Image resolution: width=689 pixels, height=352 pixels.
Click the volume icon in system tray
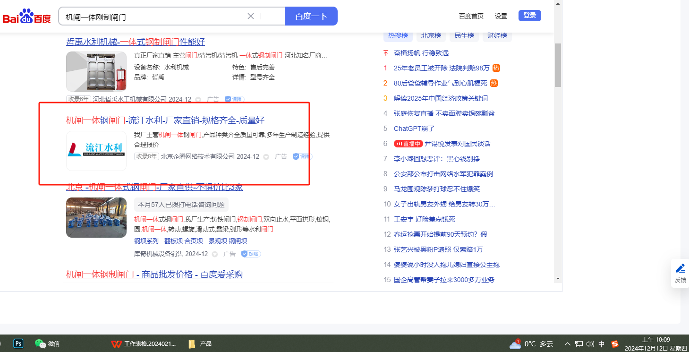590,344
